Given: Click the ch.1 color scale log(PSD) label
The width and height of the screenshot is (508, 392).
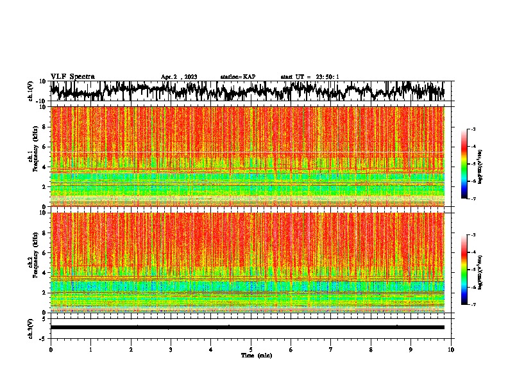Looking at the screenshot, I should (480, 167).
